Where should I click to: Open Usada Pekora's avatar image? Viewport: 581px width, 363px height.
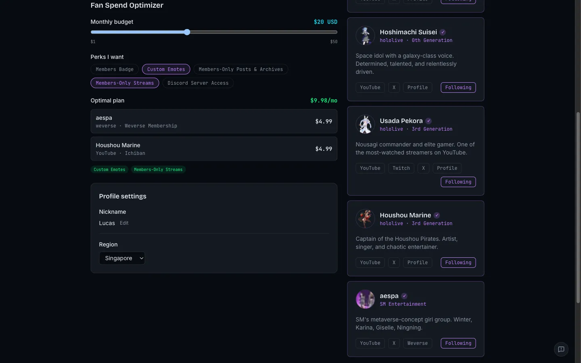pos(365,124)
